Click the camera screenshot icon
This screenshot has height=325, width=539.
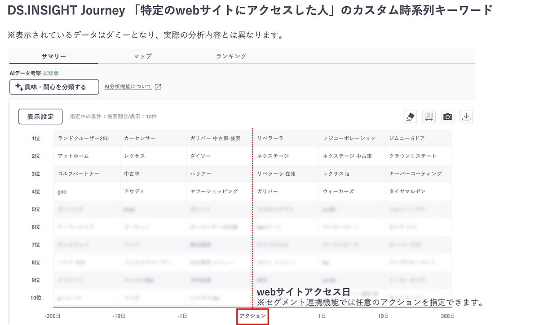[x=447, y=117]
